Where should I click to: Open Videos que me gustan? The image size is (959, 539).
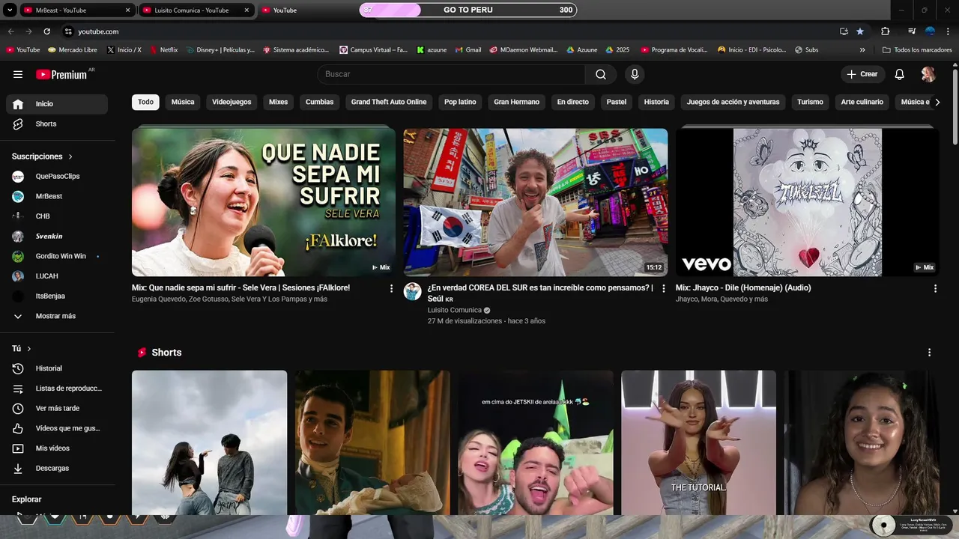pos(57,428)
